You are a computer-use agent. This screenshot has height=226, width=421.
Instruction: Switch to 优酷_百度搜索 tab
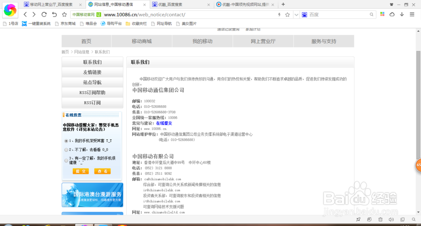pyautogui.click(x=170, y=5)
